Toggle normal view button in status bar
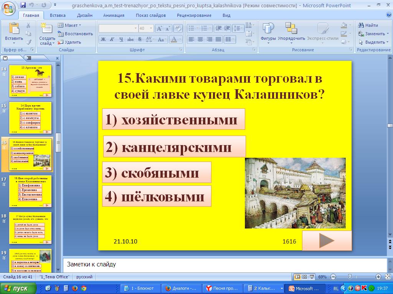The height and width of the screenshot is (294, 393). click(x=297, y=277)
